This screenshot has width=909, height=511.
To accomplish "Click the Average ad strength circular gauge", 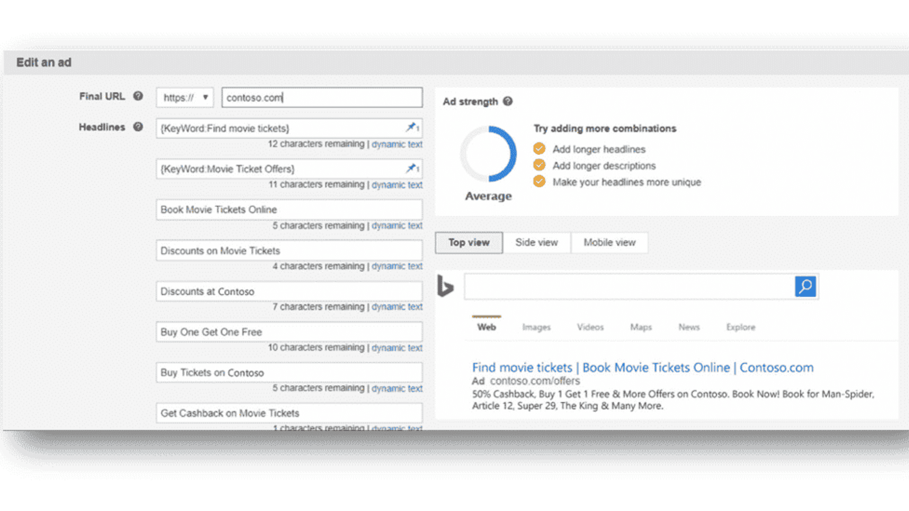I will pos(488,154).
